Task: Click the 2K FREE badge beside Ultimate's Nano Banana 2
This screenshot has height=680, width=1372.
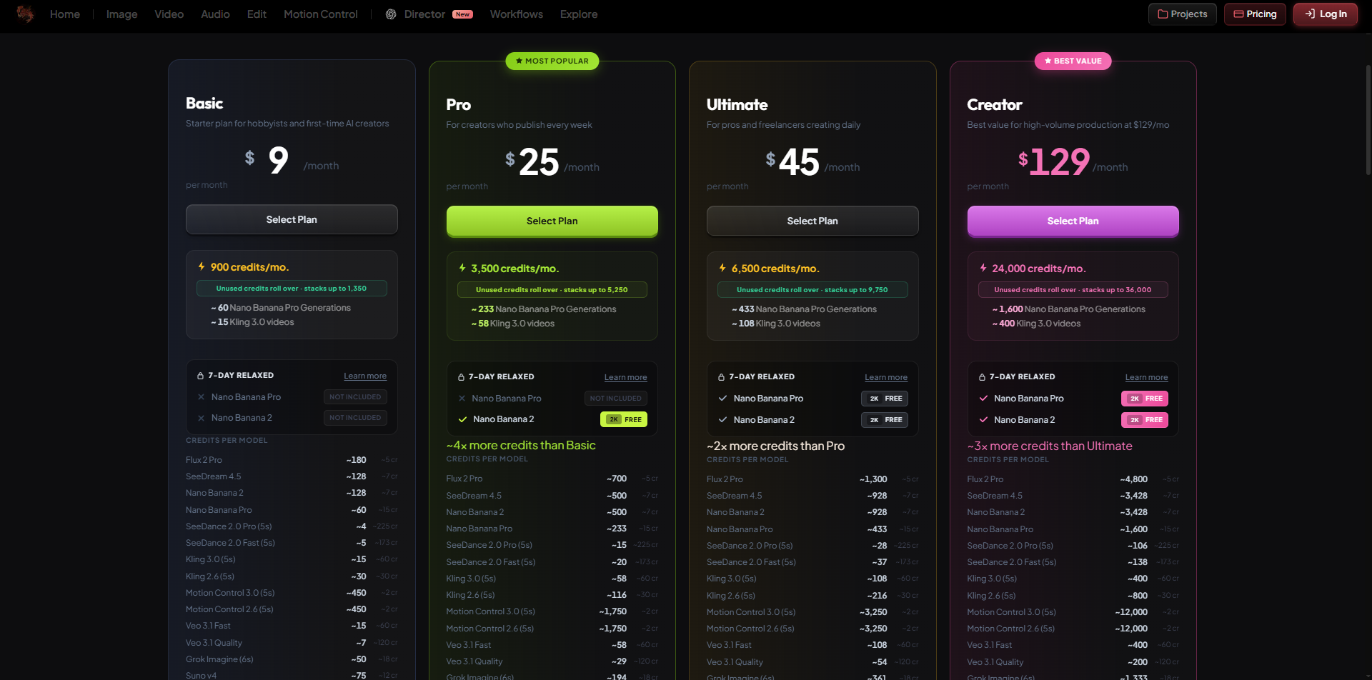Action: click(x=885, y=420)
